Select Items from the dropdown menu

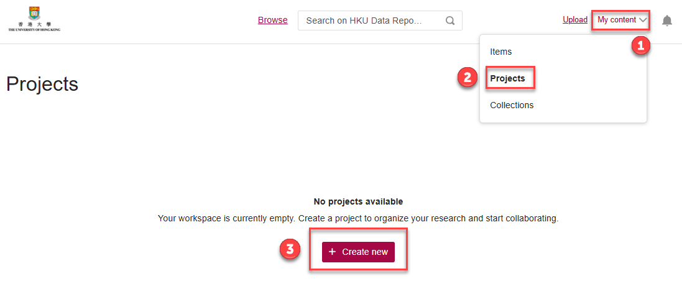501,52
